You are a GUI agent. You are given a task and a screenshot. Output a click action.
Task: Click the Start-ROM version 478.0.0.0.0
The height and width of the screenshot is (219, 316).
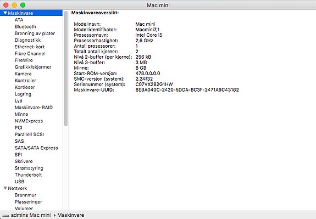coord(148,74)
